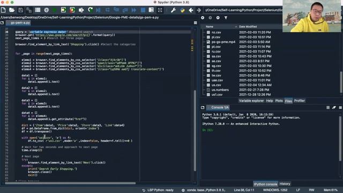
Task: Run the selection or current line
Action: click(x=81, y=10)
